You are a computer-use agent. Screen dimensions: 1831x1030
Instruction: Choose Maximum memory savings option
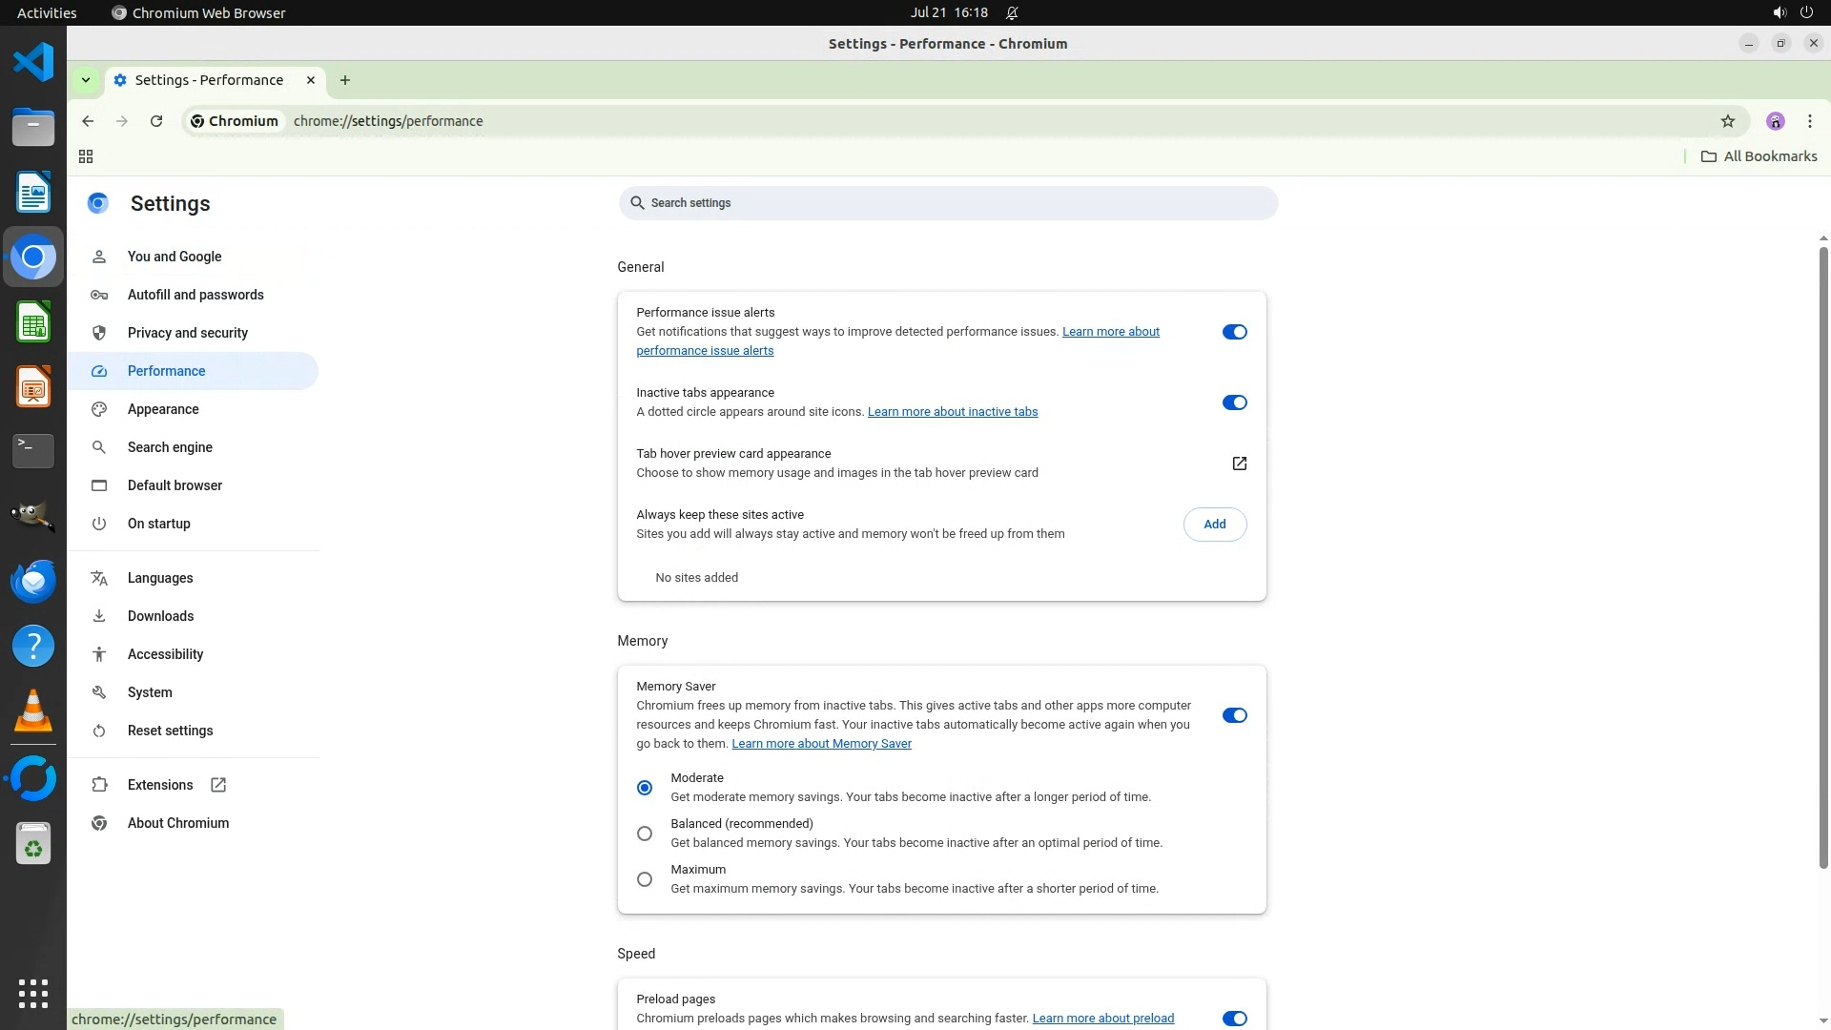tap(645, 879)
